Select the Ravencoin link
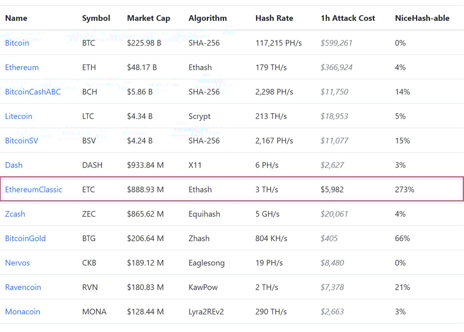Screen dimensions: 464x332 [x=23, y=287]
